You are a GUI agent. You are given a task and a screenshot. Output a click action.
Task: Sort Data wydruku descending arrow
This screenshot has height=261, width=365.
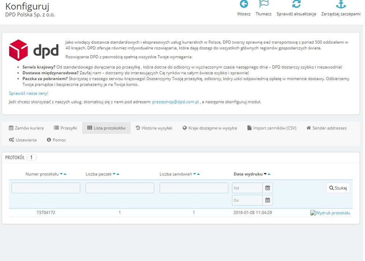tap(265, 174)
